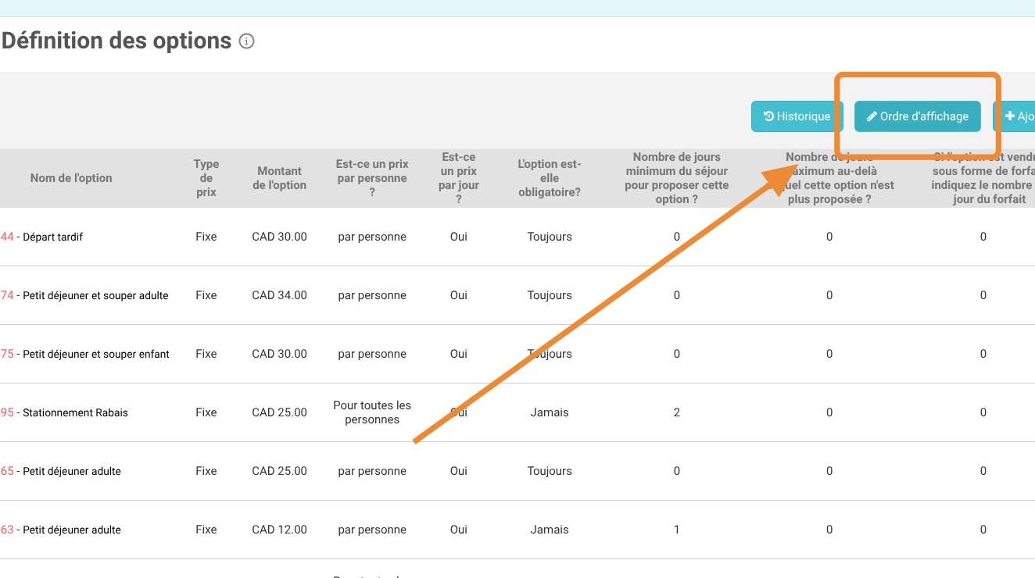Click the plus icon to add an option
This screenshot has height=578, width=1035.
click(1009, 116)
